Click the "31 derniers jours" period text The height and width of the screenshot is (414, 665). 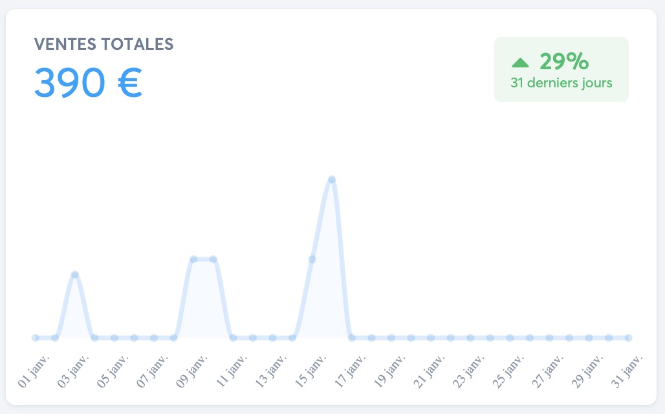click(x=561, y=83)
